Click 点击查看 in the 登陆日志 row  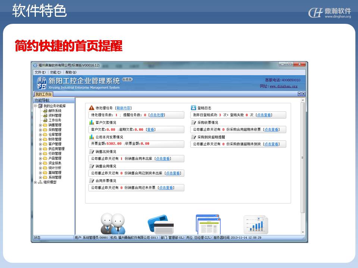264,115
